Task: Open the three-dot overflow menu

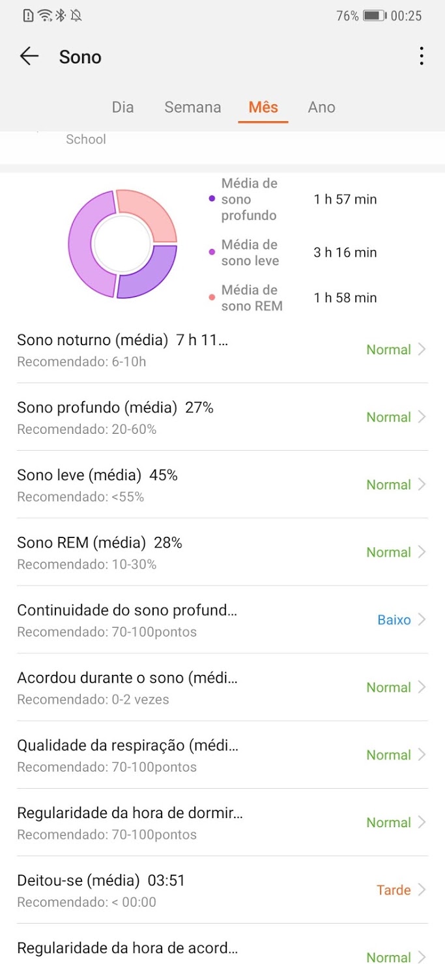Action: (x=422, y=57)
